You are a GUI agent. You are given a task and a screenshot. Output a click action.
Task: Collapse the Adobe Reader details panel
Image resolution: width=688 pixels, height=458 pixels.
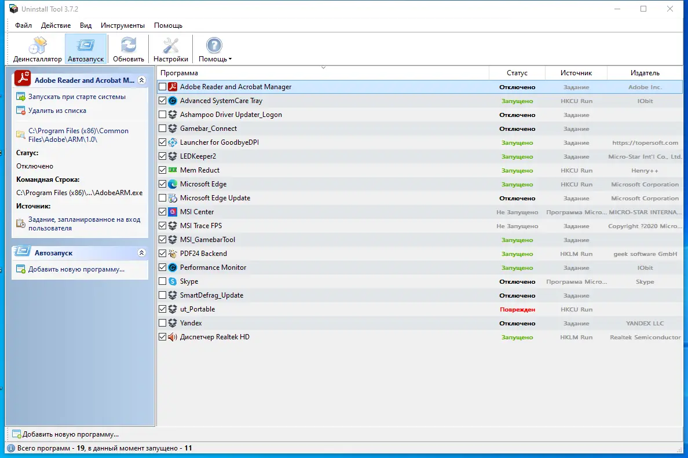click(141, 80)
